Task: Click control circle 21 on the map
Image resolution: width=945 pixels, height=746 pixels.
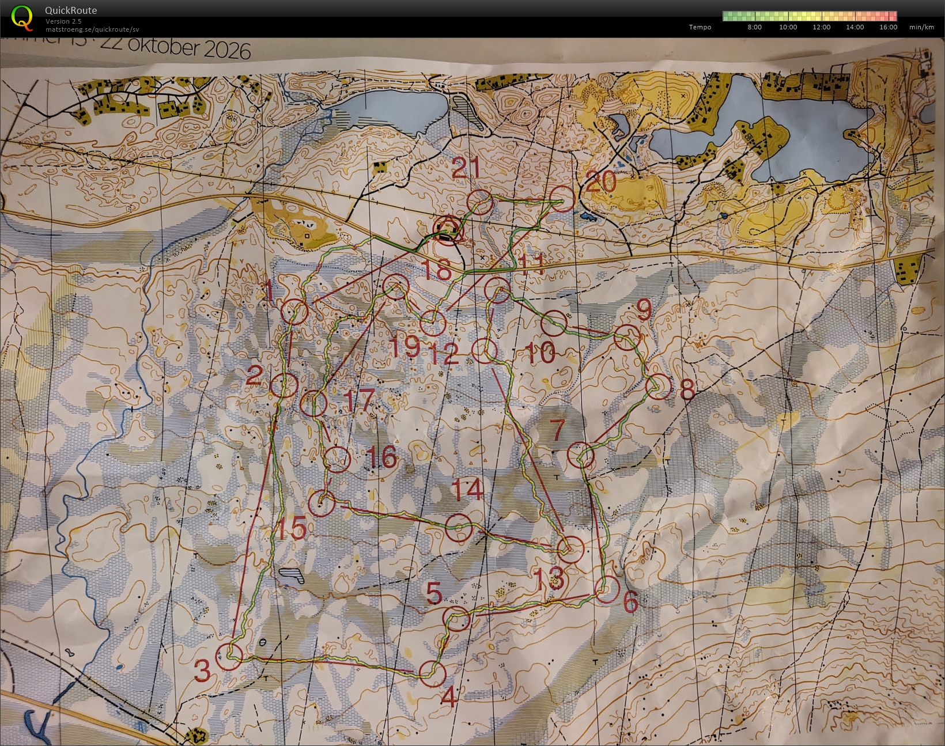Action: (x=480, y=203)
